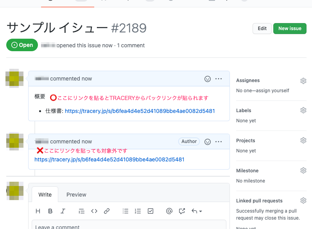The width and height of the screenshot is (312, 229).
Task: Click the '1 comment' text in the issue header
Action: coord(131,45)
